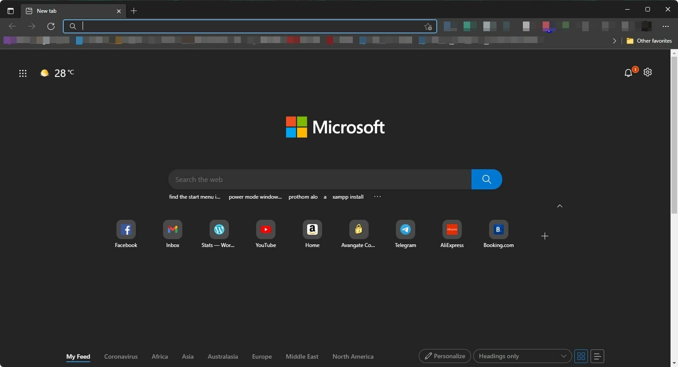Show more favorites bar items chevron
The height and width of the screenshot is (367, 678).
(x=614, y=40)
